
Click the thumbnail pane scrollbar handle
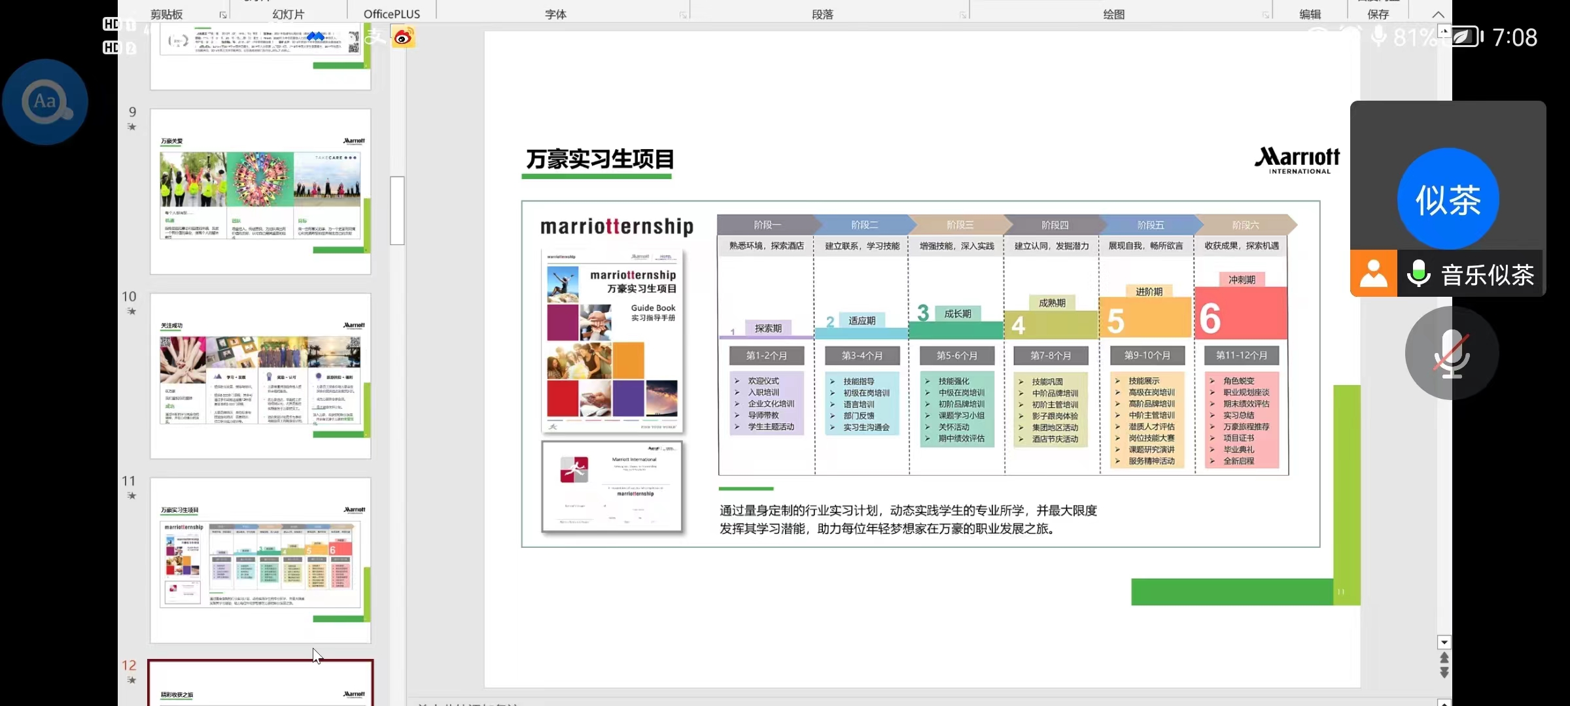[x=397, y=210]
